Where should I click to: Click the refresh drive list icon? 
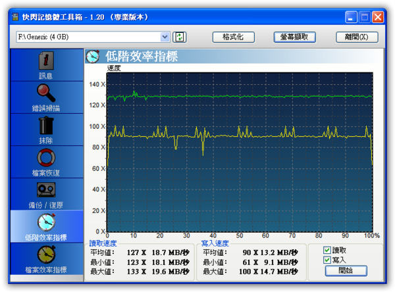tap(179, 37)
